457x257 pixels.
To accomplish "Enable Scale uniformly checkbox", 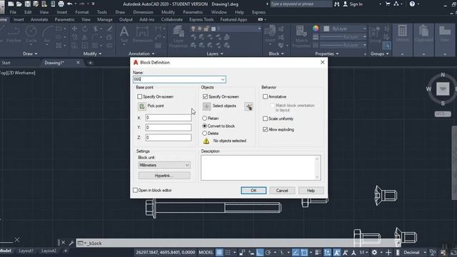I will pyautogui.click(x=265, y=119).
